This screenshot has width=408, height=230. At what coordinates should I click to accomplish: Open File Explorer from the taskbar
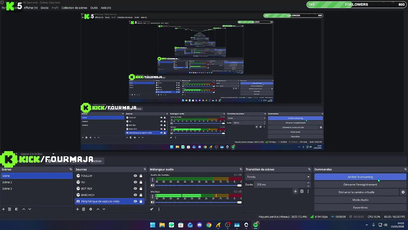(162, 225)
